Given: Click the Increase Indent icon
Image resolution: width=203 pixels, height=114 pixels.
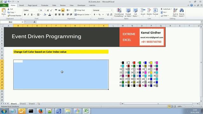Looking at the screenshot, I should click(71, 15).
